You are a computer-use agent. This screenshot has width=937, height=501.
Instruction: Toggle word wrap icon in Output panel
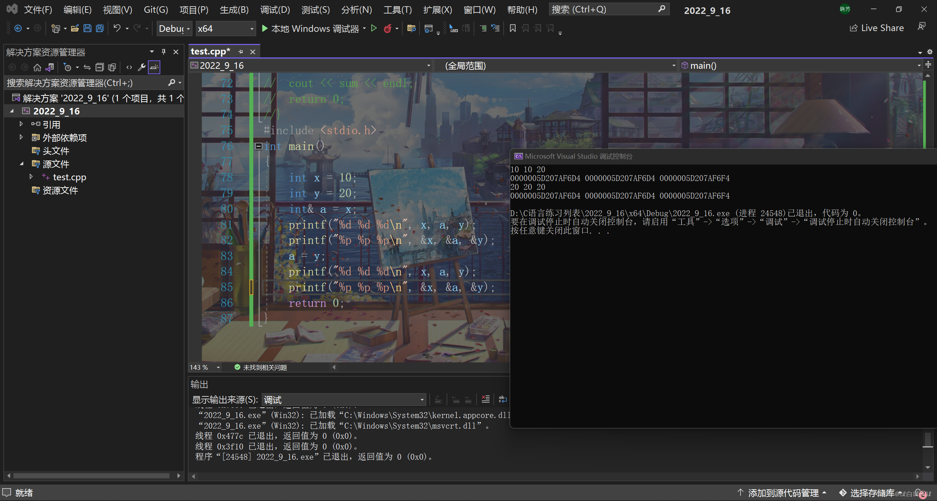click(x=503, y=399)
